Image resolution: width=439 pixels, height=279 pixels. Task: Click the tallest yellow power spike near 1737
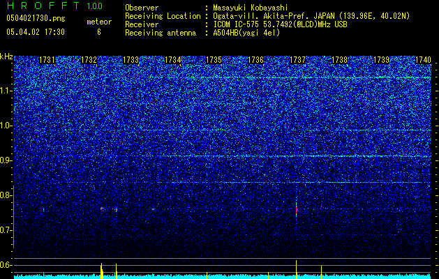296,269
